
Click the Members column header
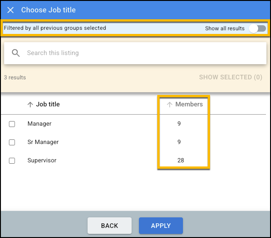189,104
